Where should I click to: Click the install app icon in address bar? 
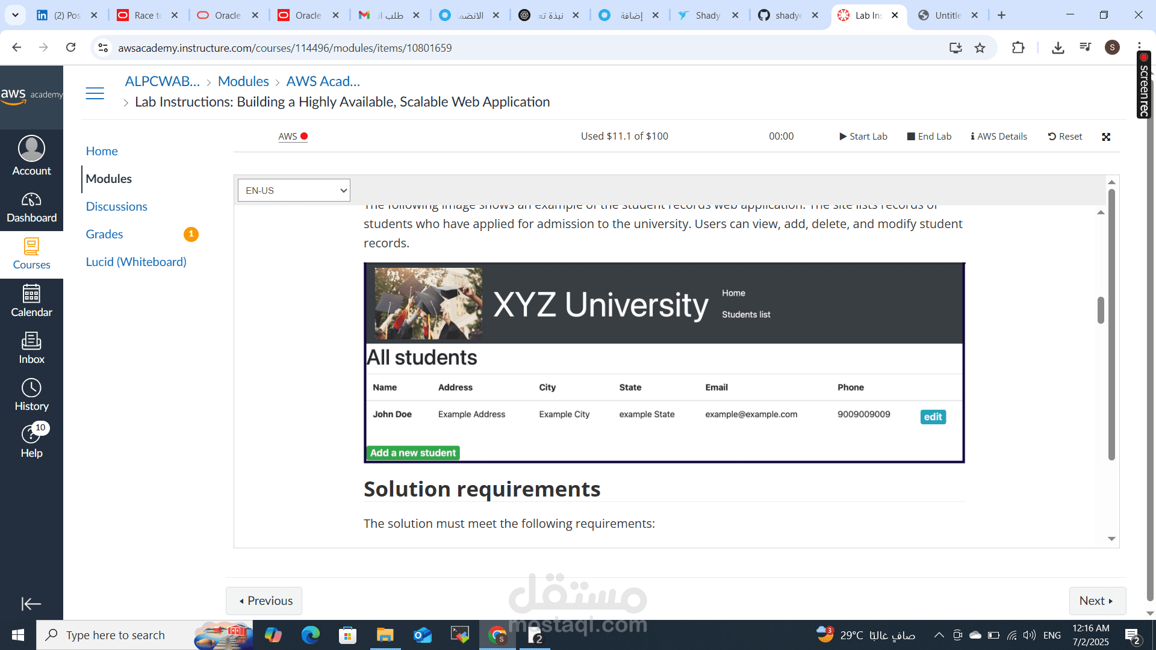(956, 48)
